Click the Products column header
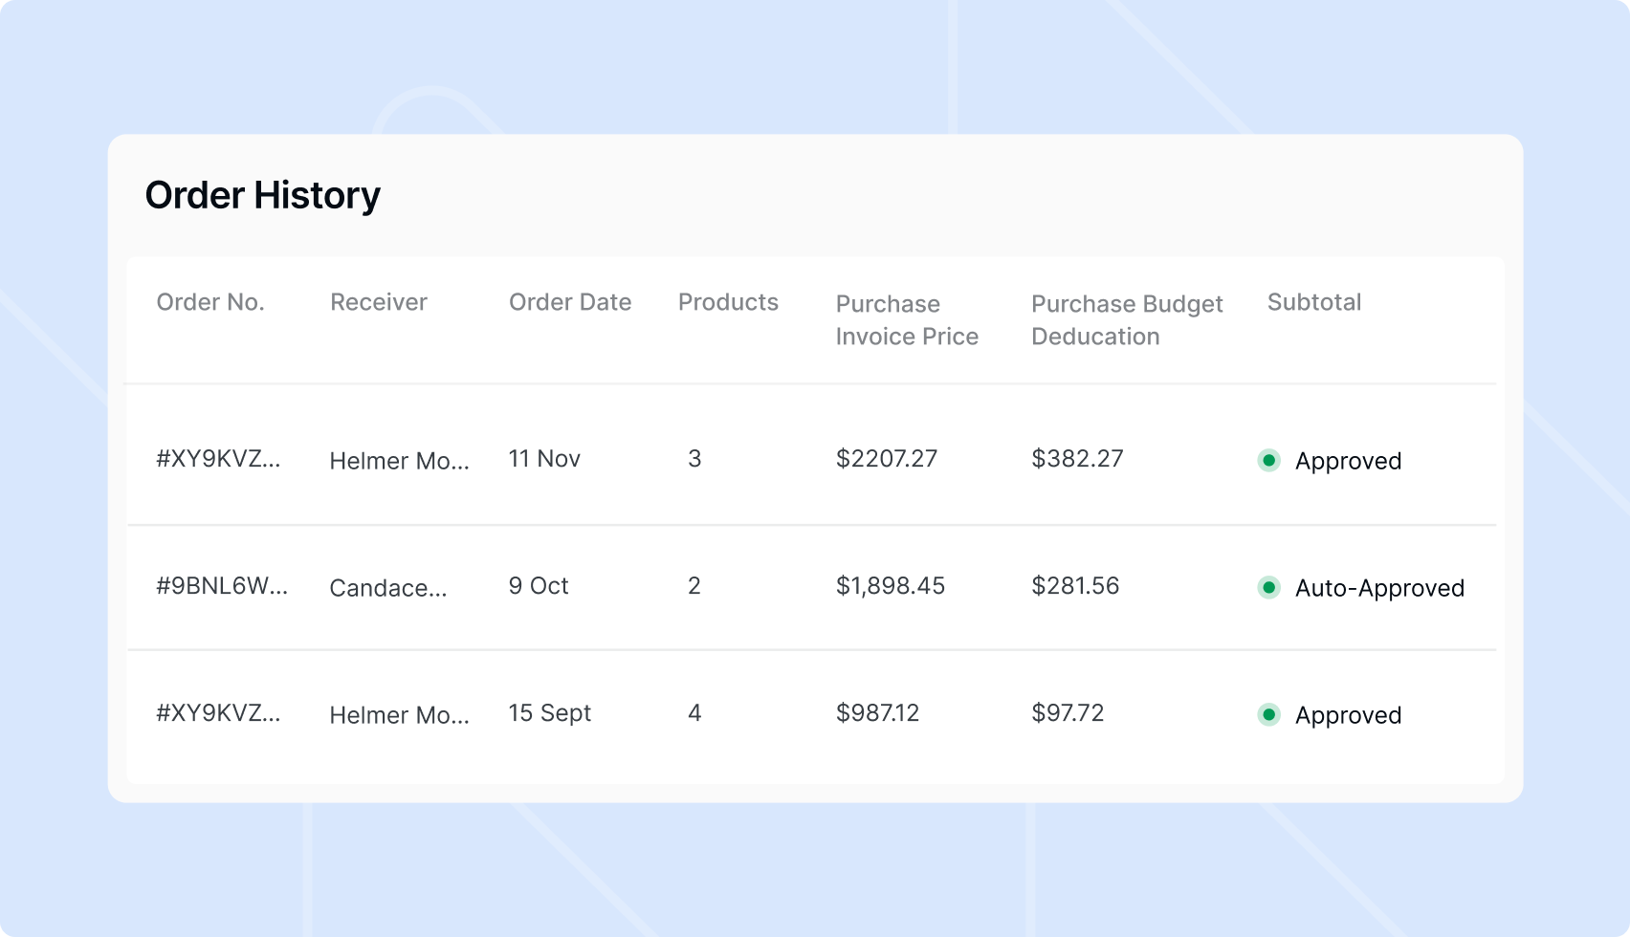The width and height of the screenshot is (1630, 937). 728,302
